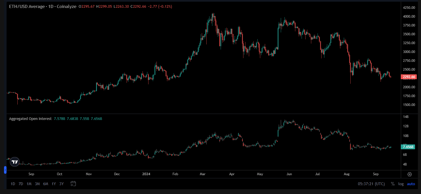
Task: Apply the 1Y date range
Action: point(53,184)
